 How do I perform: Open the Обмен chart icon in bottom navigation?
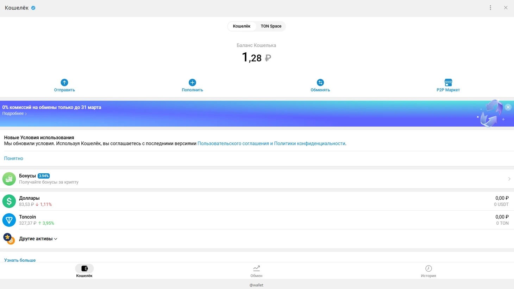(x=256, y=269)
